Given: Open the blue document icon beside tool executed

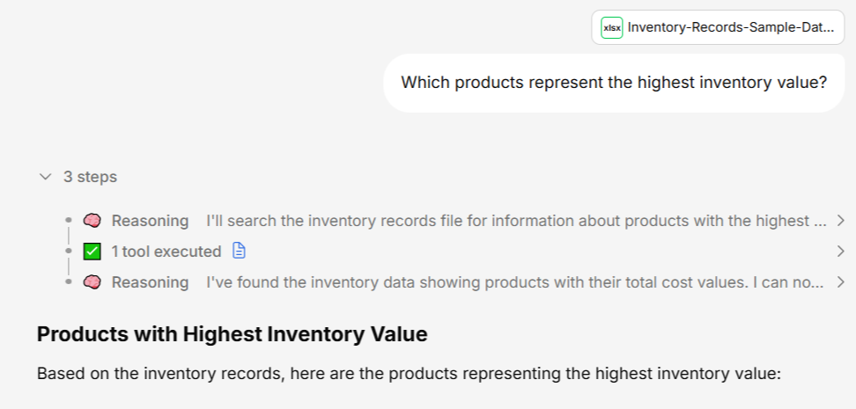Looking at the screenshot, I should [x=239, y=252].
